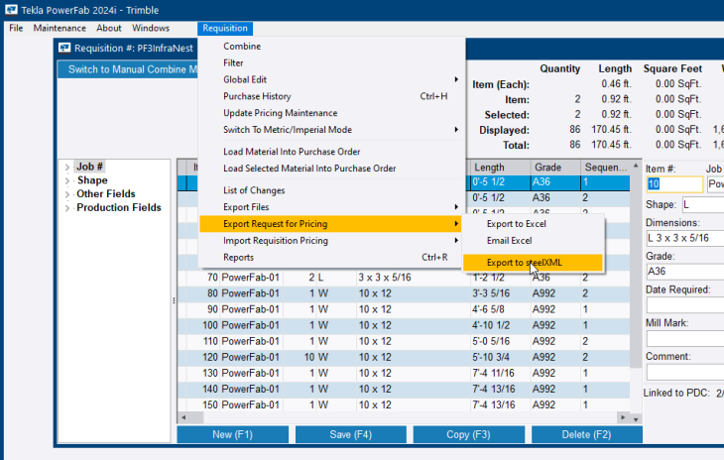Image resolution: width=724 pixels, height=460 pixels.
Task: Open the Export Files submenu
Action: (331, 206)
